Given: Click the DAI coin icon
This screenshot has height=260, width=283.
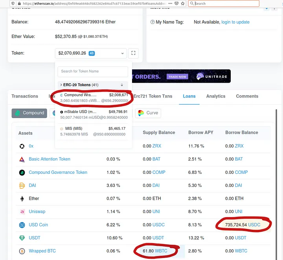Looking at the screenshot, I should (22, 186).
